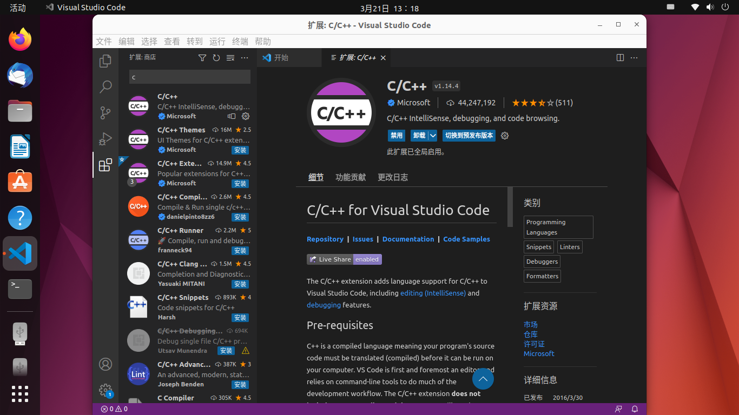739x415 pixels.
Task: Launch Firefox from the dock
Action: pos(20,39)
